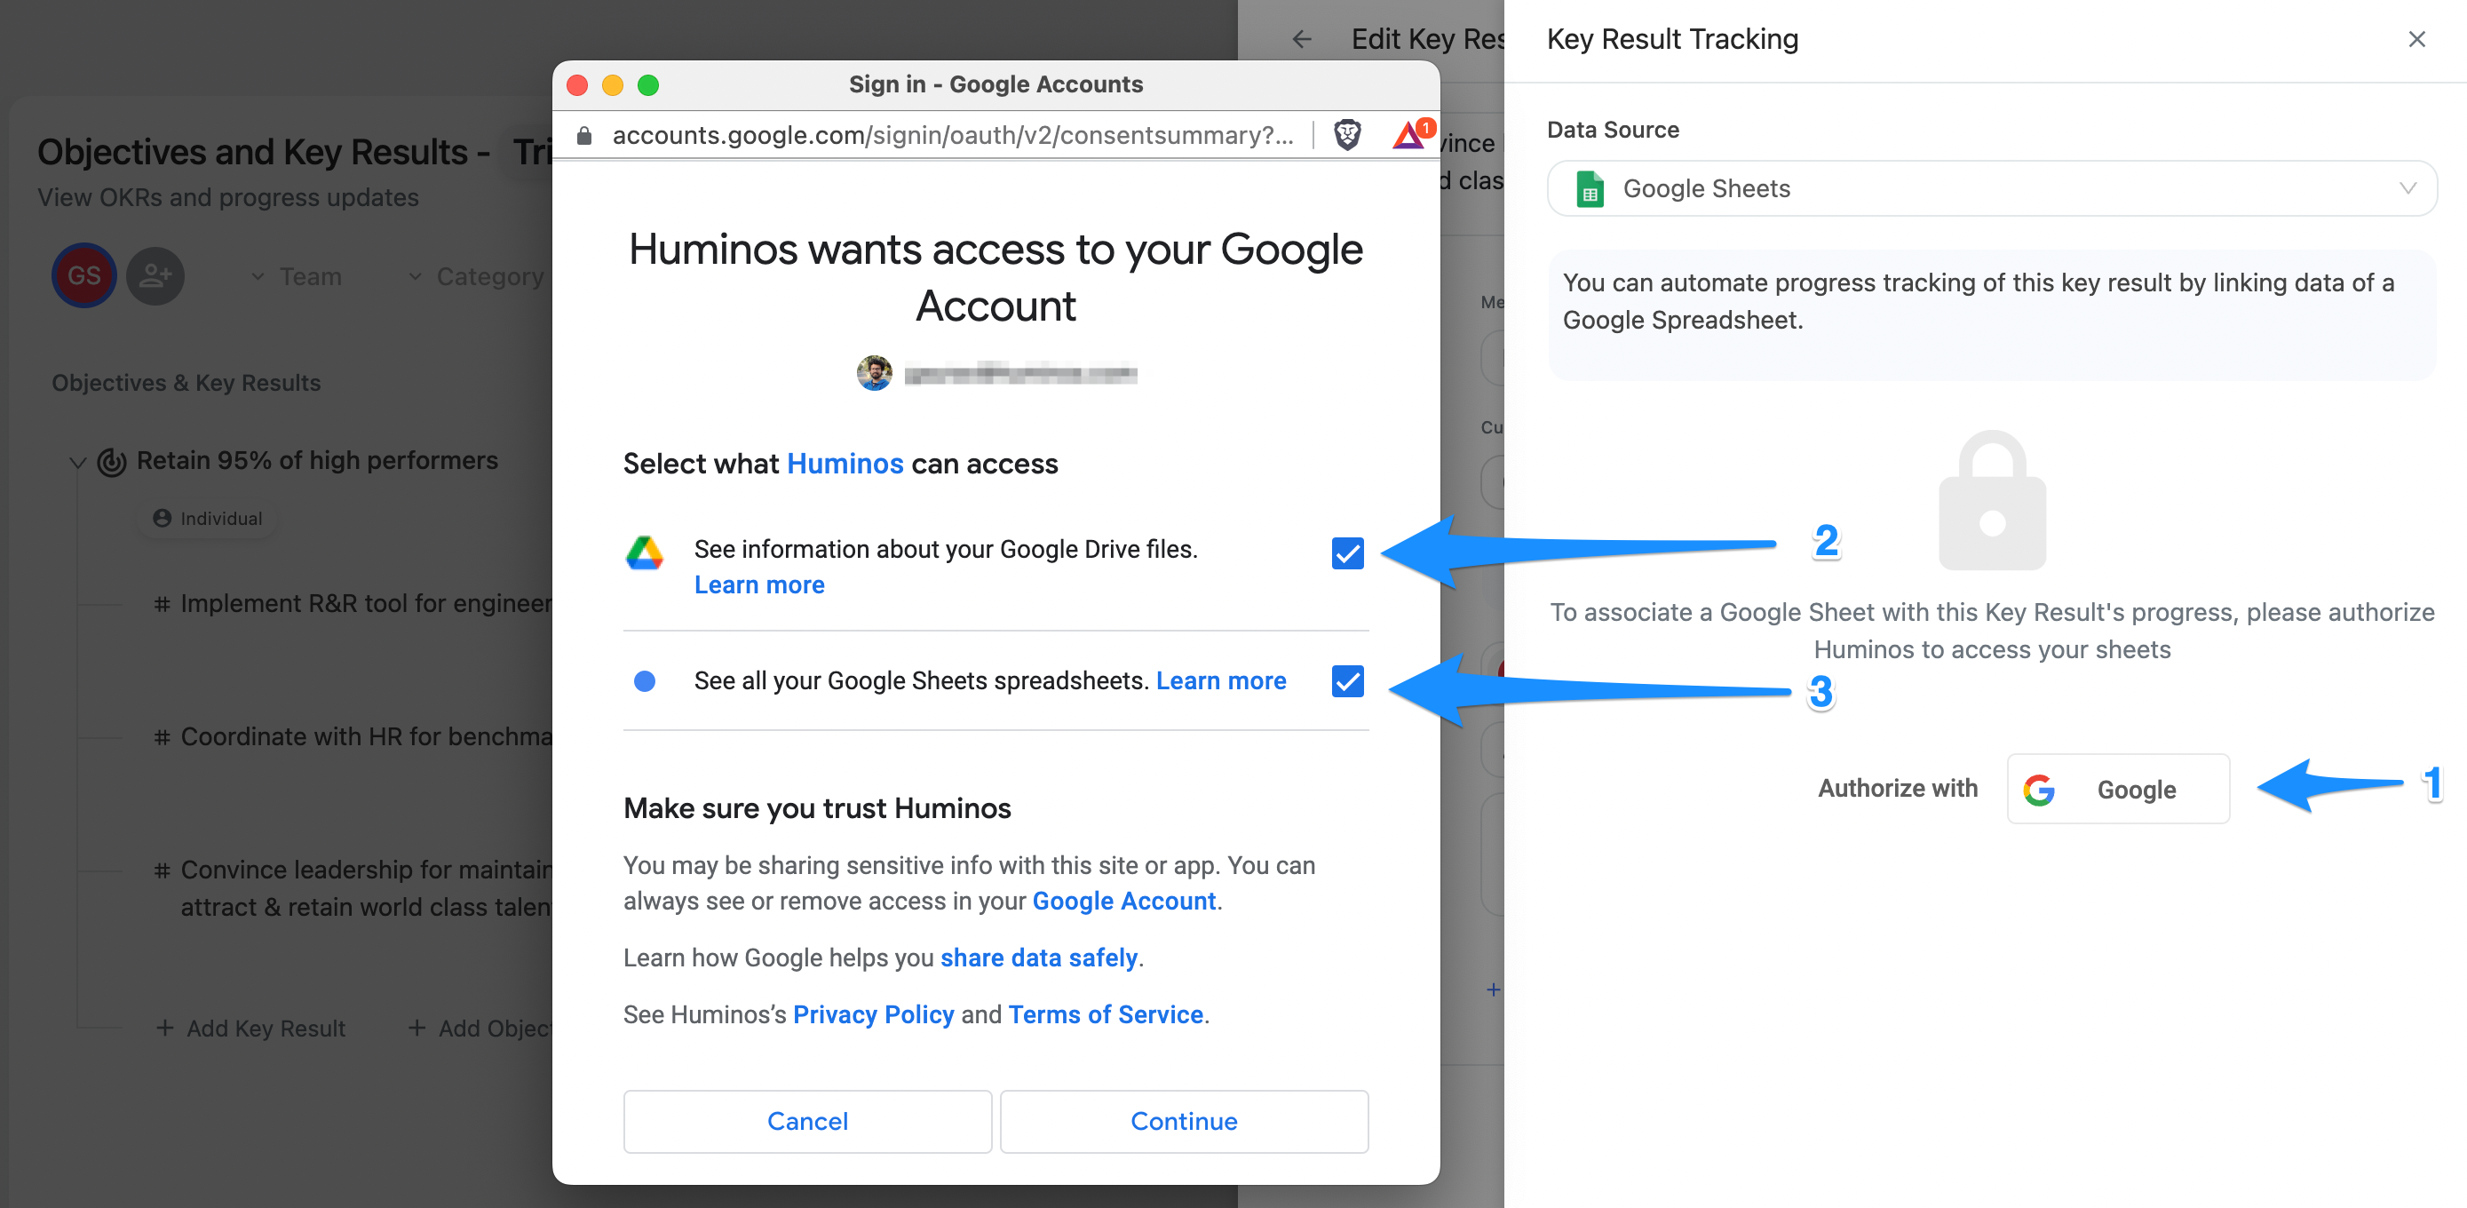Uncheck Google Drive files access checkbox
Viewport: 2467px width, 1208px height.
click(1347, 552)
